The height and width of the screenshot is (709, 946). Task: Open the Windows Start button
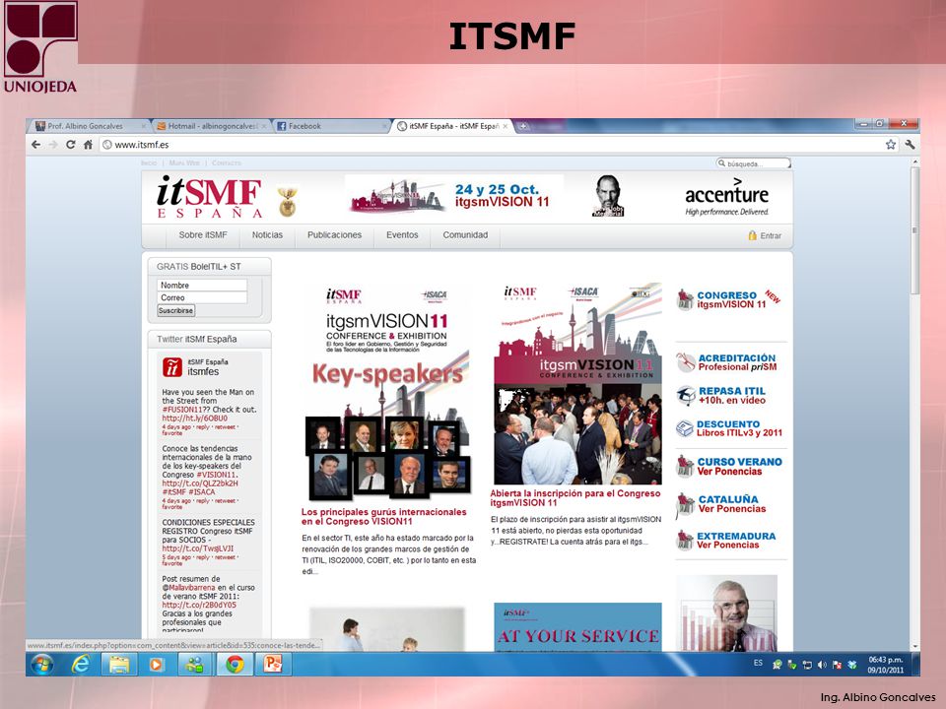pos(42,665)
